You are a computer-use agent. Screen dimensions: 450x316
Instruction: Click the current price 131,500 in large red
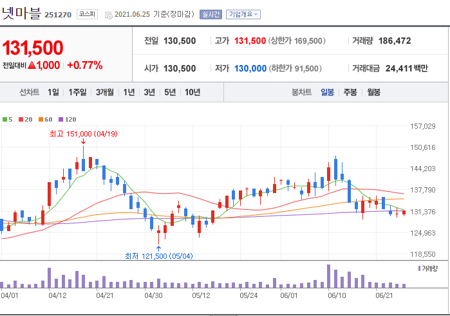click(33, 48)
